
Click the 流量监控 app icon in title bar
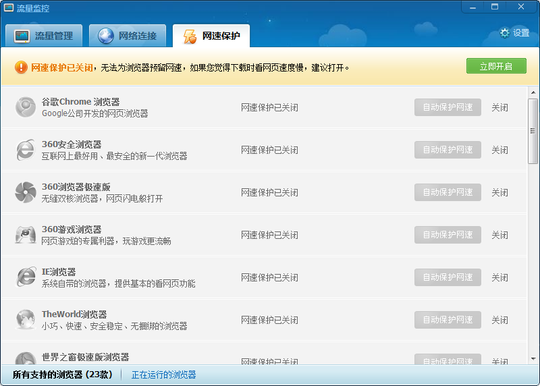tap(9, 8)
